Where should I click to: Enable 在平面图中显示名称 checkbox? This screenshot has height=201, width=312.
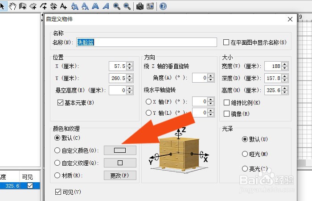[x=226, y=42]
